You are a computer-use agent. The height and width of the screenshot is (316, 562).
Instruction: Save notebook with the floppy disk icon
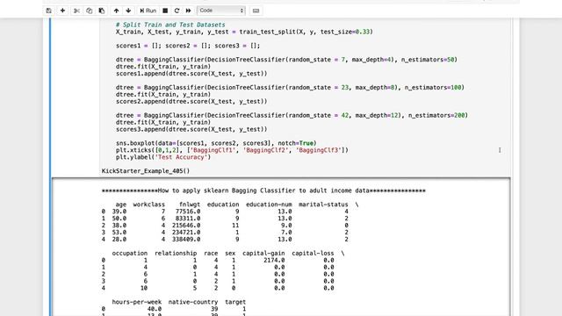point(49,11)
